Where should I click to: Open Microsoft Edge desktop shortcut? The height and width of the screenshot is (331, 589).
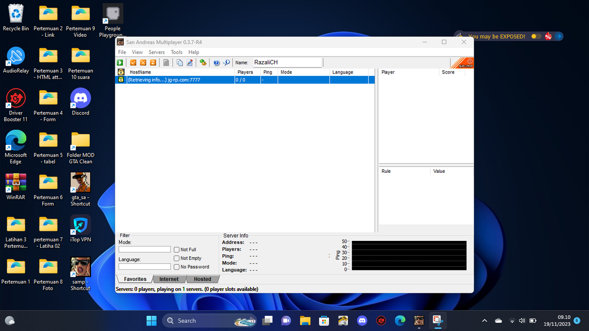16,147
